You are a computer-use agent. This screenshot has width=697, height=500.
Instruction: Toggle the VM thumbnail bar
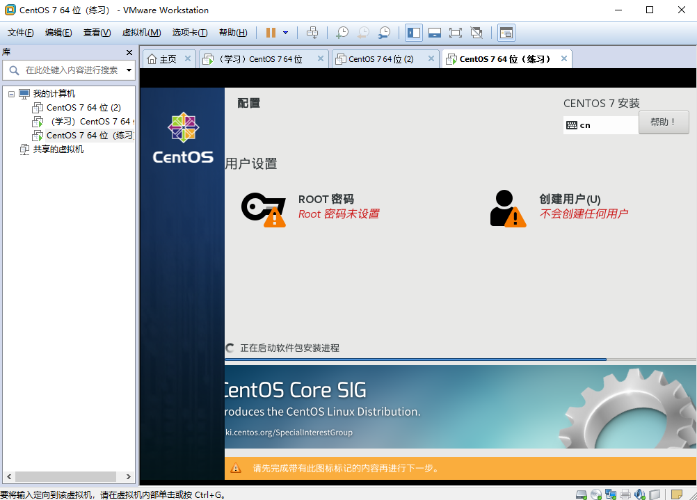(435, 33)
